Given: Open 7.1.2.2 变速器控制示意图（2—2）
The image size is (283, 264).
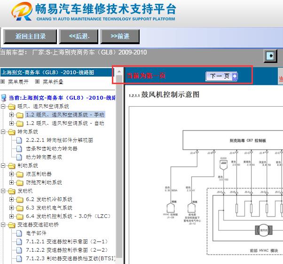Looking at the screenshot, I should (x=67, y=250).
